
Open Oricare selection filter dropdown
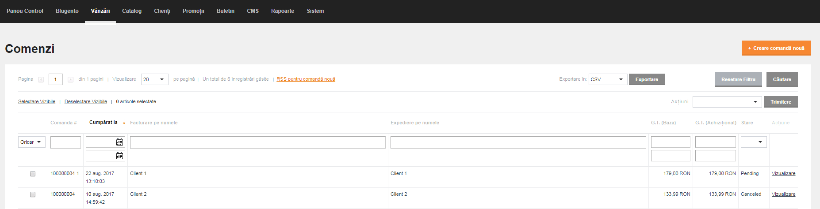tap(32, 142)
